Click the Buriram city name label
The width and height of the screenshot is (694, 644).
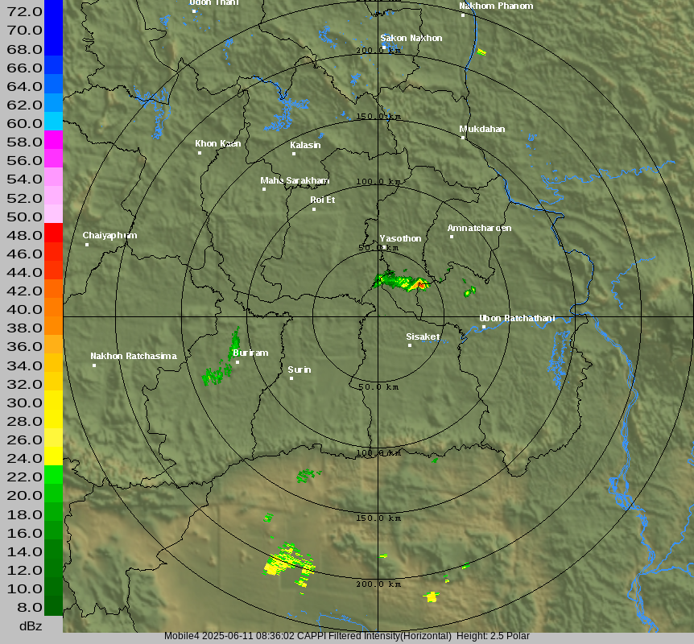point(250,353)
